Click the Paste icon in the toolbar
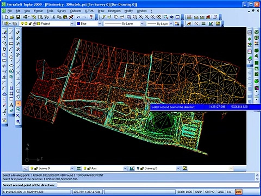The width and height of the screenshot is (261, 196). click(x=65, y=17)
